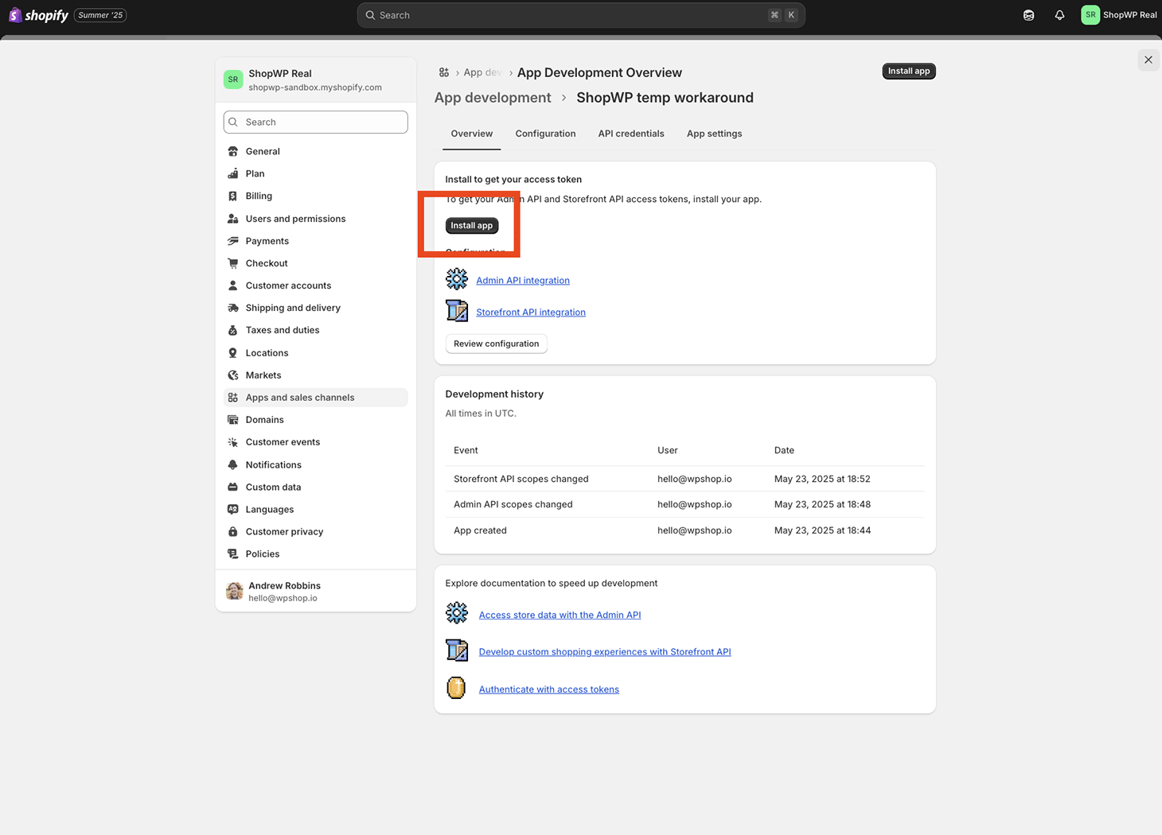Open Customer accounts settings
Viewport: 1162px width, 835px height.
(316, 285)
